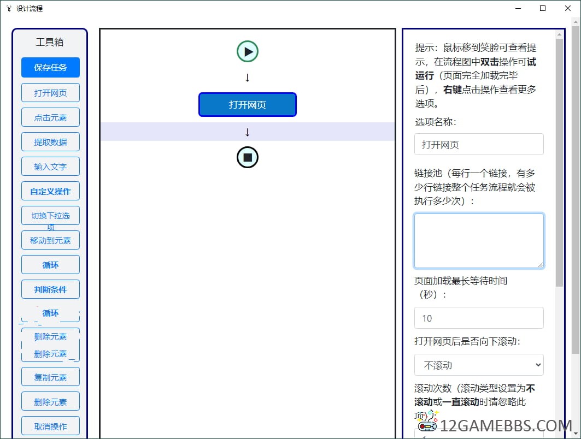581x439 pixels.
Task: Click the right panel vertical scrollbar
Action: tap(559, 164)
